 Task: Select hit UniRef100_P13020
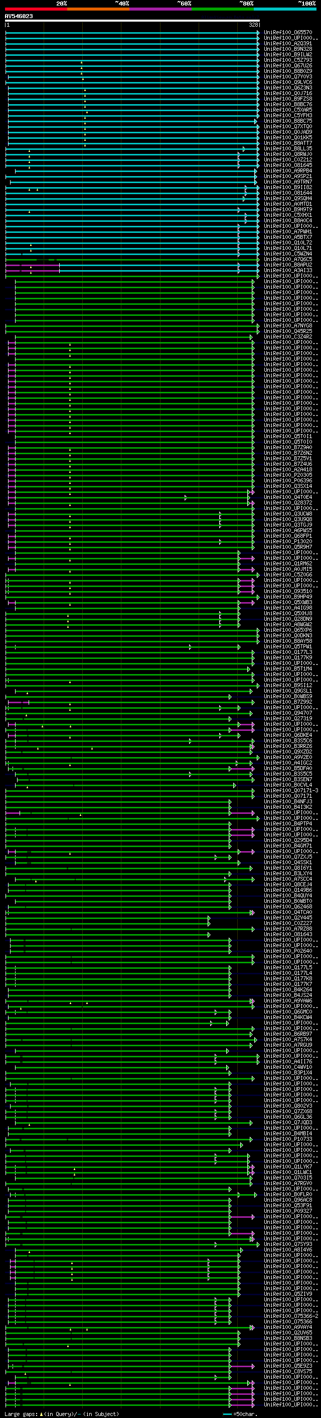point(288,541)
